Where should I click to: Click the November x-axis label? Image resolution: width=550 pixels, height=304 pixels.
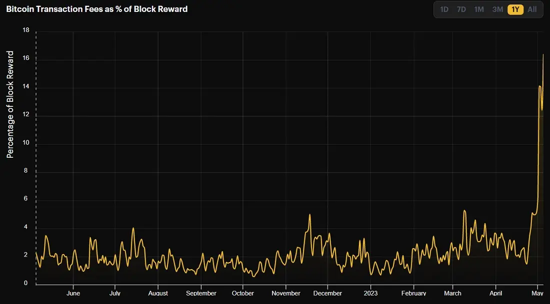click(x=286, y=294)
